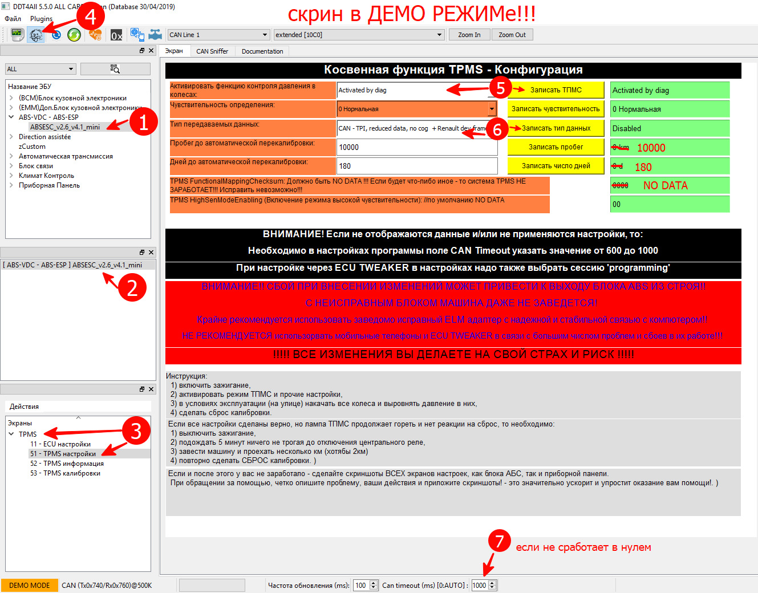Click the 'Название ЭБУ' tree header

(78, 87)
